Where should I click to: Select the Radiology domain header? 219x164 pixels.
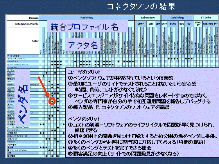[86, 18]
